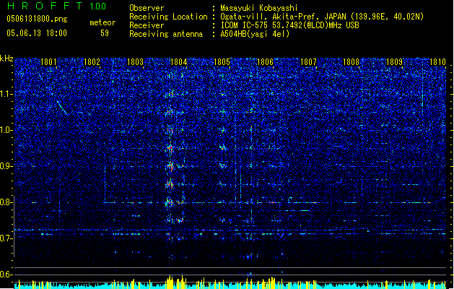Image resolution: width=454 pixels, height=289 pixels.
Task: Click the 1803 time marker
Action: 135,62
